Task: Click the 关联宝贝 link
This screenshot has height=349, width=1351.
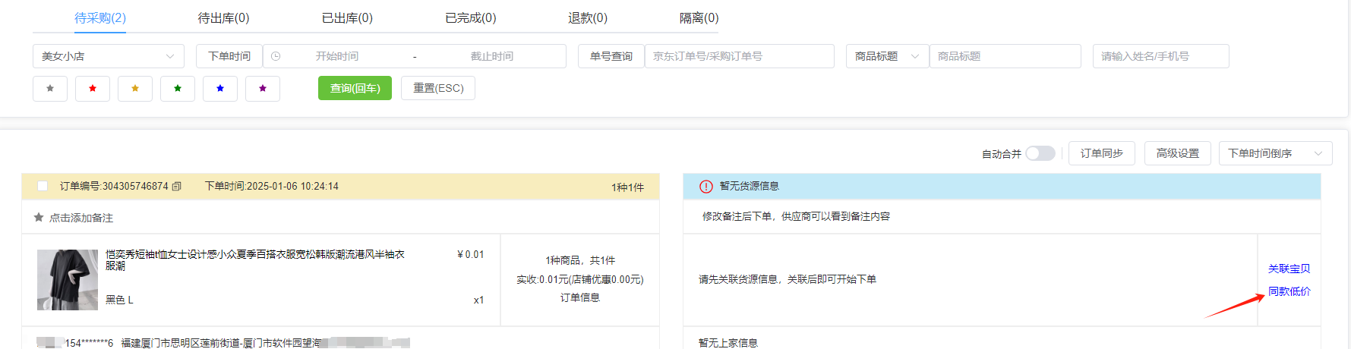Action: coord(1289,269)
